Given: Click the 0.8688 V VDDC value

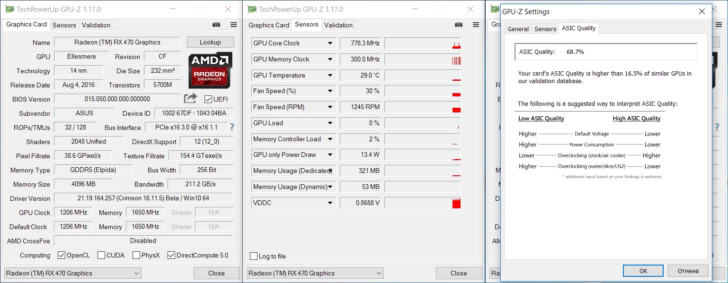Looking at the screenshot, I should 361,203.
